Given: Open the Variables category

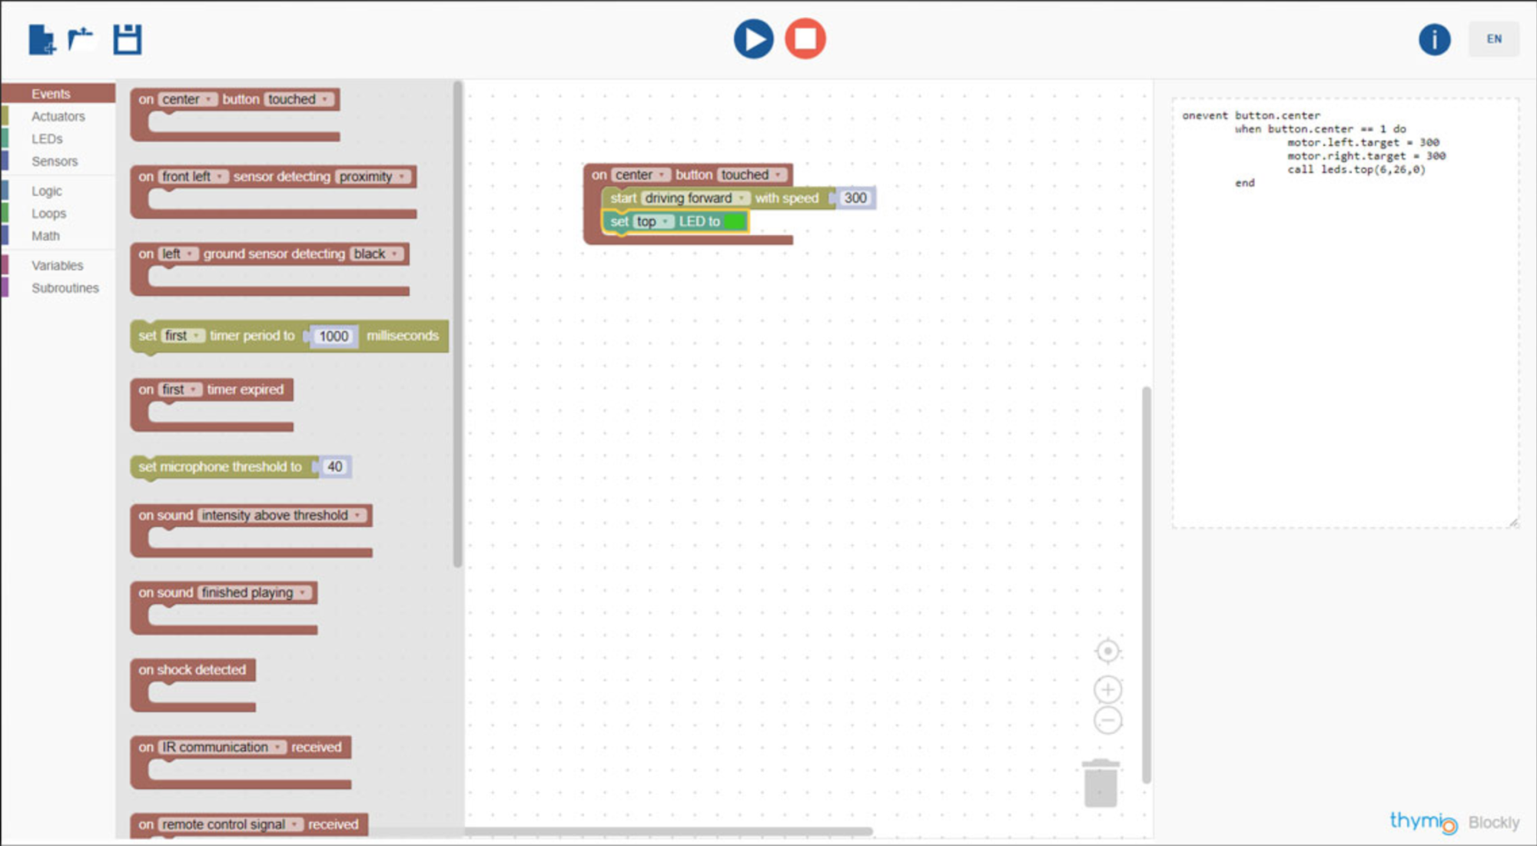Looking at the screenshot, I should pyautogui.click(x=57, y=265).
